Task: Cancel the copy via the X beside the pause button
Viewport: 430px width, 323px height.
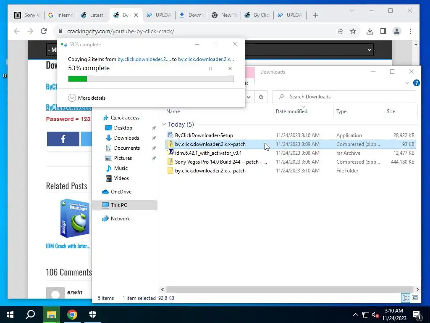Action: 230,69
